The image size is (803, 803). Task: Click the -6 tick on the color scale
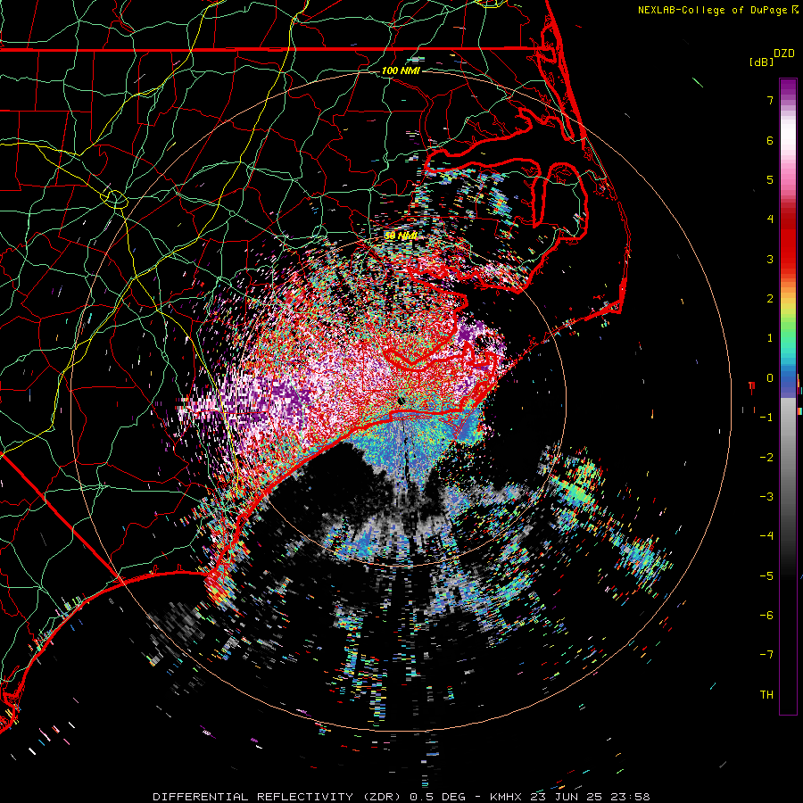click(766, 616)
